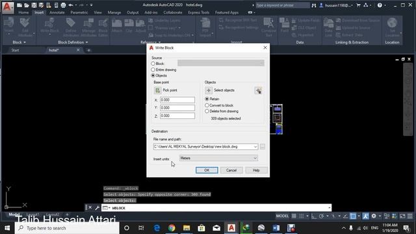Click the Undo arrow in quick access toolbar

(x=71, y=5)
